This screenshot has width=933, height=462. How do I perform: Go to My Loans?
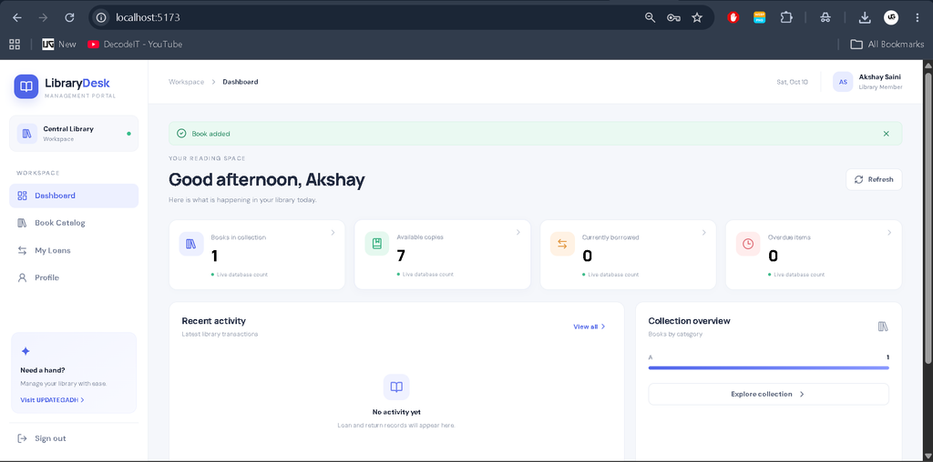pyautogui.click(x=74, y=251)
